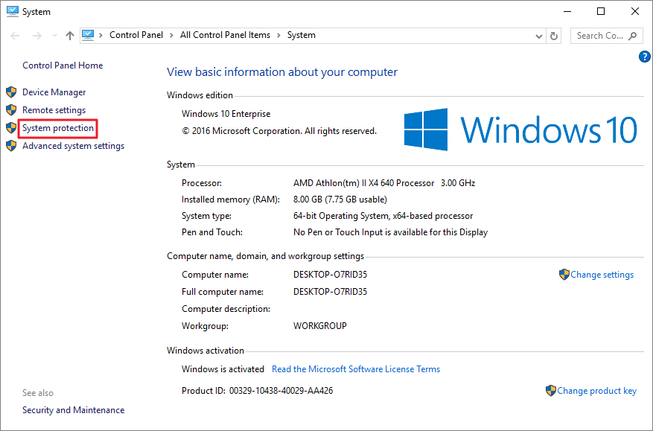The width and height of the screenshot is (653, 431).
Task: Click the shield icon beside System protection
Action: 11,128
